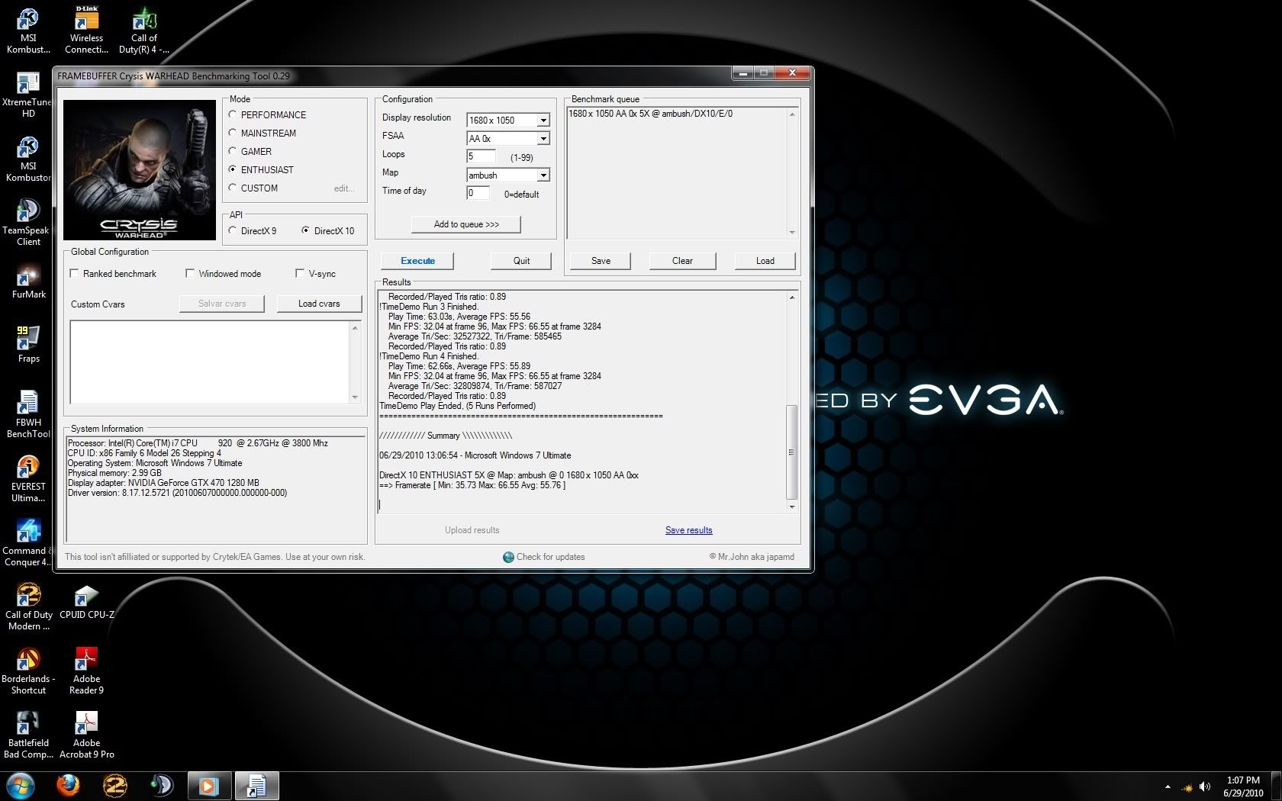Launch the TeamSpeak Client shortcut
Image resolution: width=1282 pixels, height=801 pixels.
pos(28,223)
